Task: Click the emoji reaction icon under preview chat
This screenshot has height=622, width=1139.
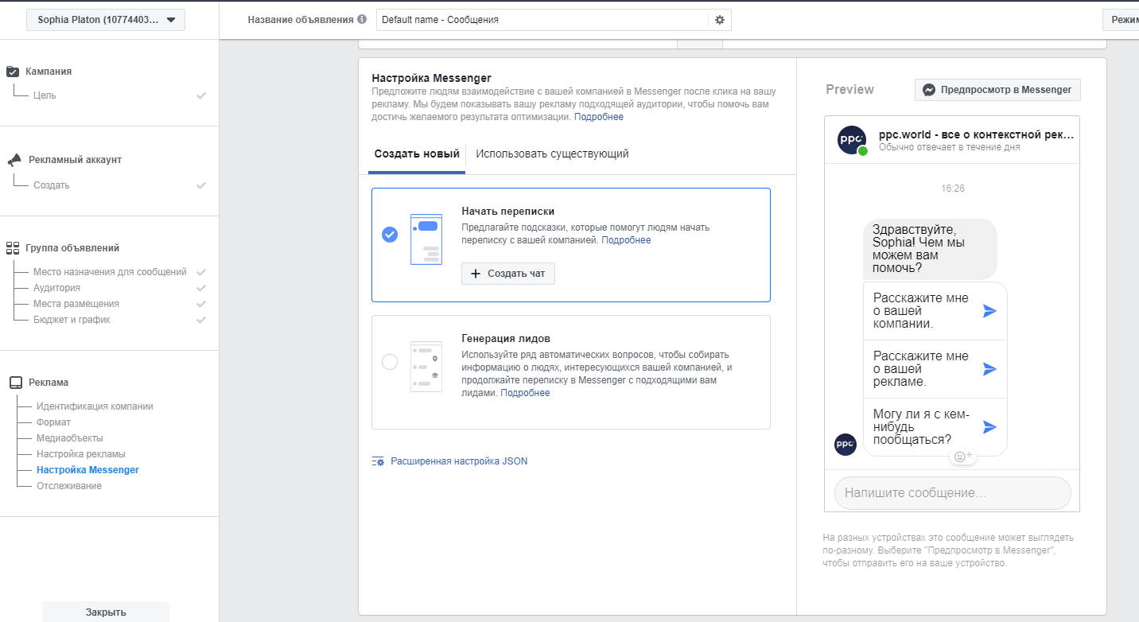Action: click(x=962, y=457)
